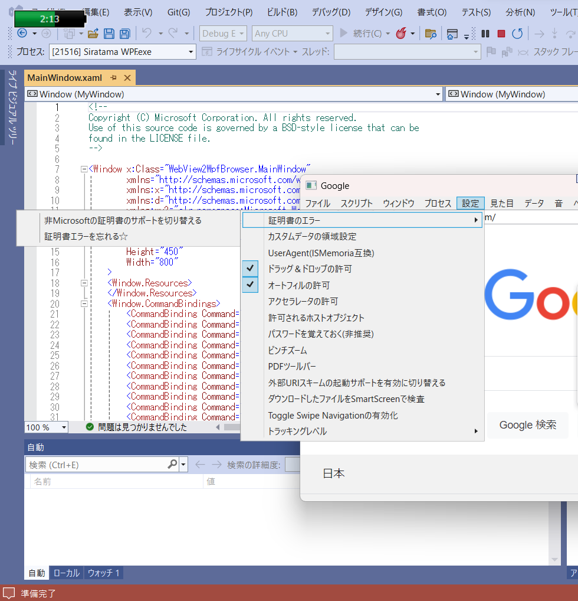The image size is (578, 601).
Task: Open the トラッキングレベル submenu item
Action: click(362, 432)
